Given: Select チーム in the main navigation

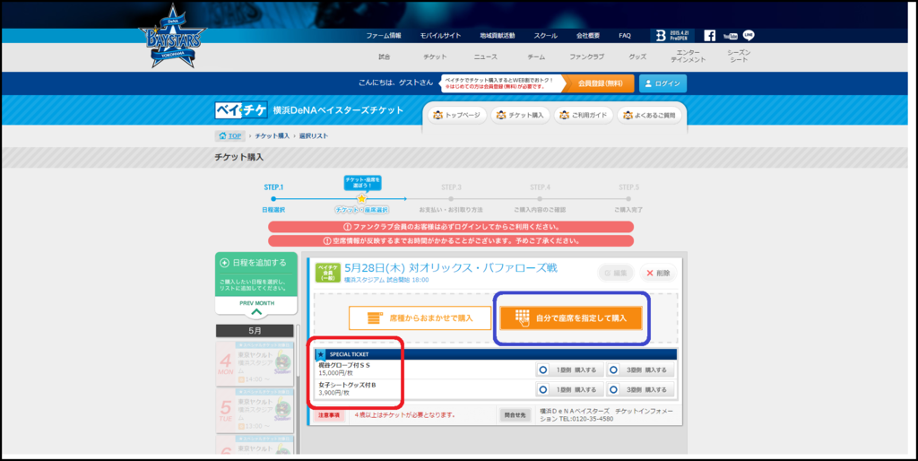Looking at the screenshot, I should tap(536, 57).
